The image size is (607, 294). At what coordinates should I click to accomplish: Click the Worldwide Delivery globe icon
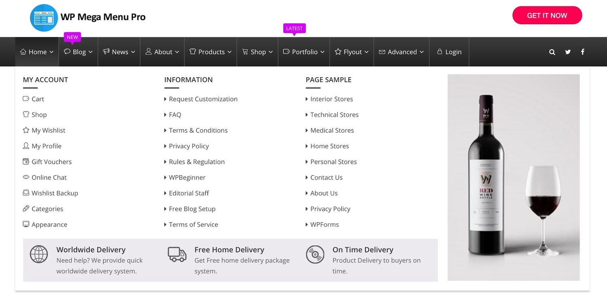point(39,254)
